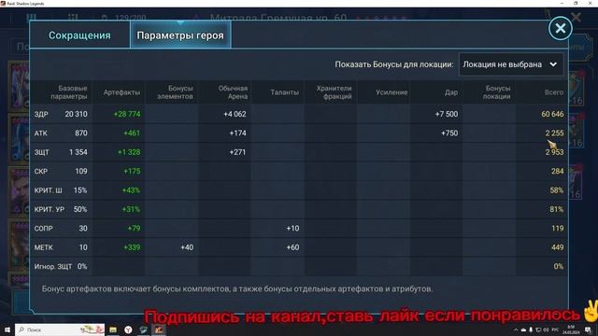
Task: Click the volume icon in system tray
Action: (x=546, y=329)
